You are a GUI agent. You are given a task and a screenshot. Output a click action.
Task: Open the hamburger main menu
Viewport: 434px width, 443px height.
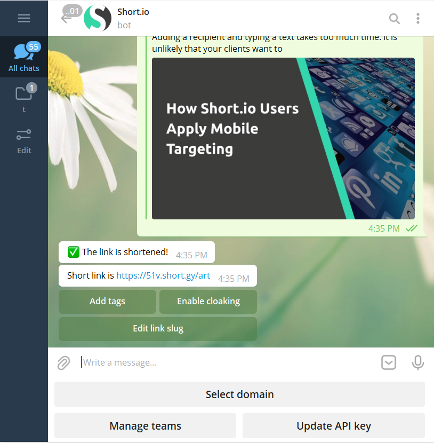(24, 18)
